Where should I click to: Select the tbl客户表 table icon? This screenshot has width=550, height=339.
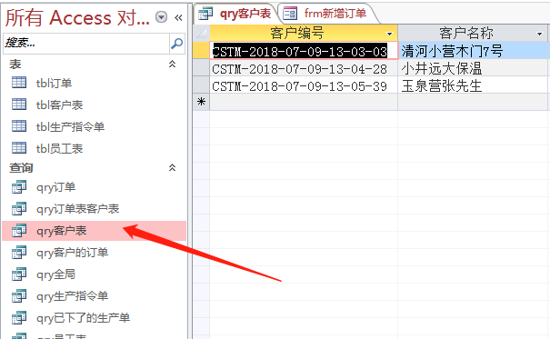(x=19, y=105)
